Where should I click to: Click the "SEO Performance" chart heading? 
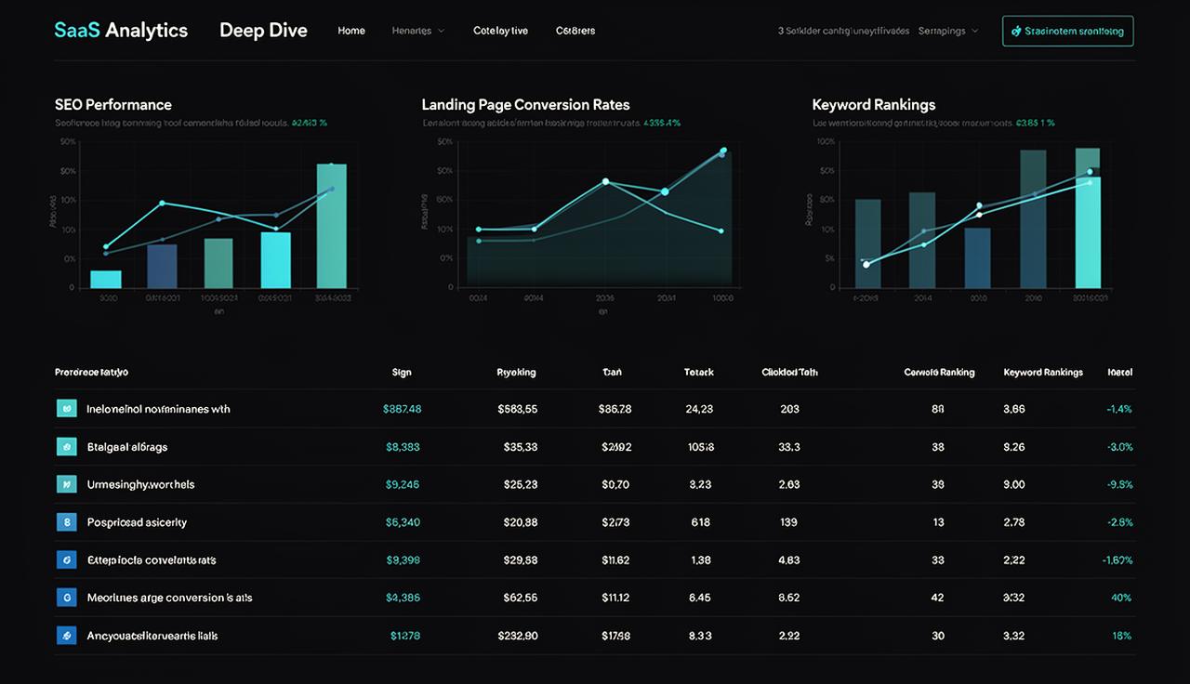pyautogui.click(x=113, y=105)
